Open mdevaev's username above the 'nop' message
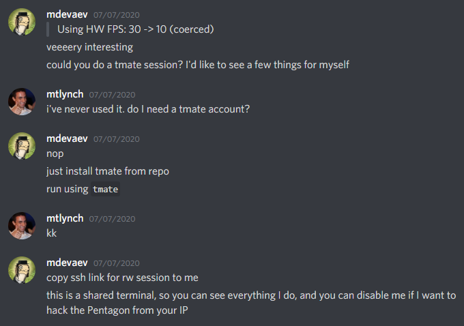The image size is (464, 326). [x=67, y=138]
